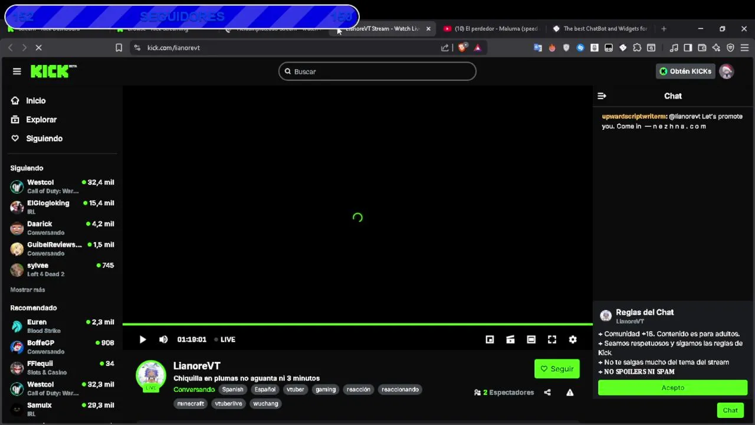Seek on the green video progress bar
Screen dimensions: 755x425
(x=357, y=324)
